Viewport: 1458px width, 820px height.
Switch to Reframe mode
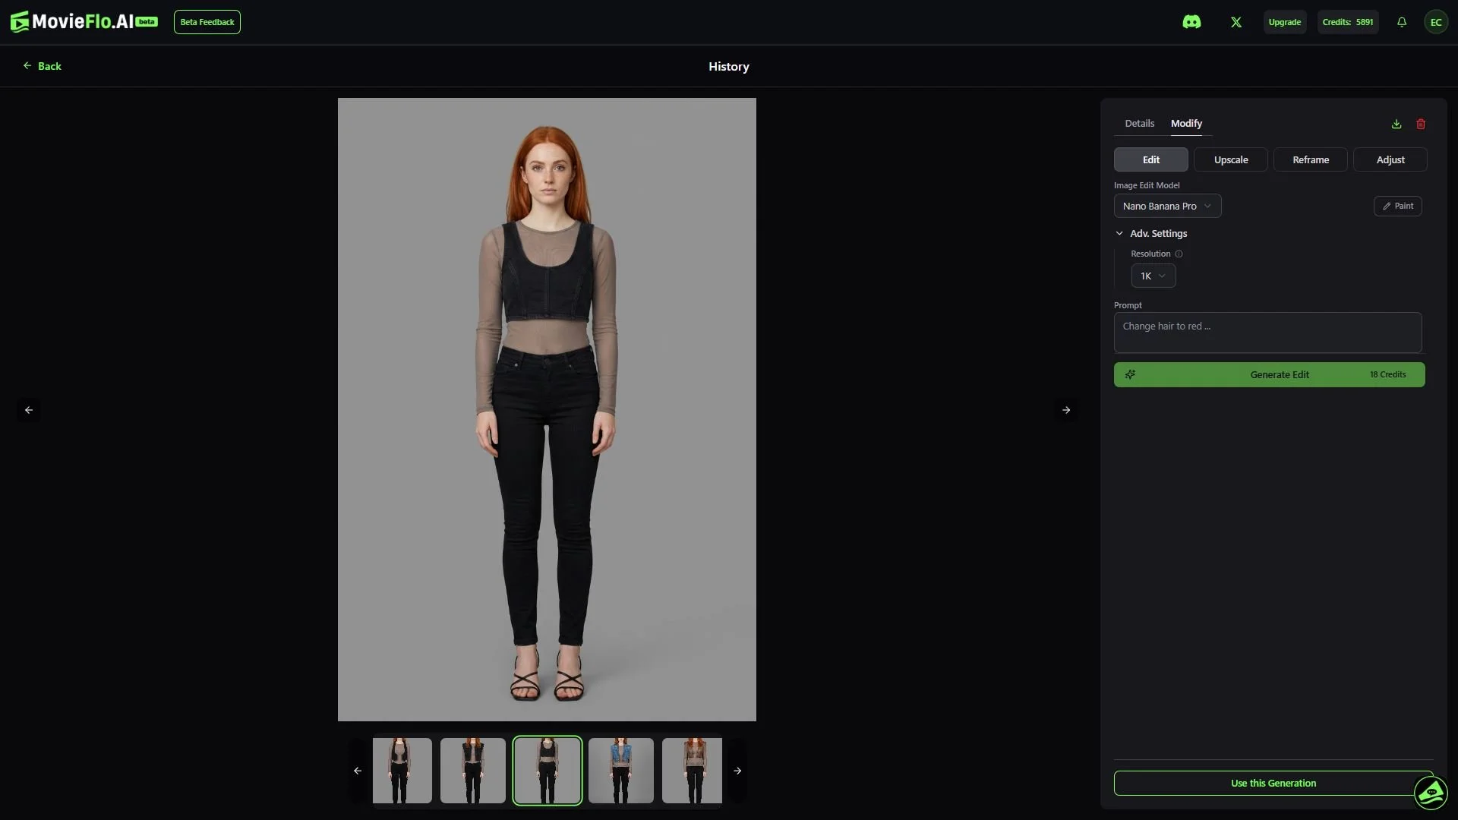[1311, 159]
